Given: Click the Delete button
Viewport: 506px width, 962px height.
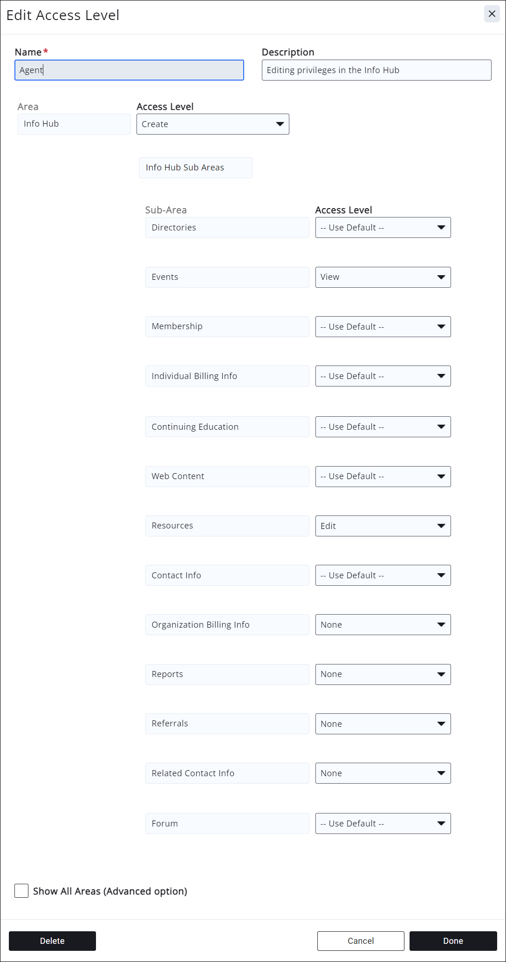Looking at the screenshot, I should [52, 941].
